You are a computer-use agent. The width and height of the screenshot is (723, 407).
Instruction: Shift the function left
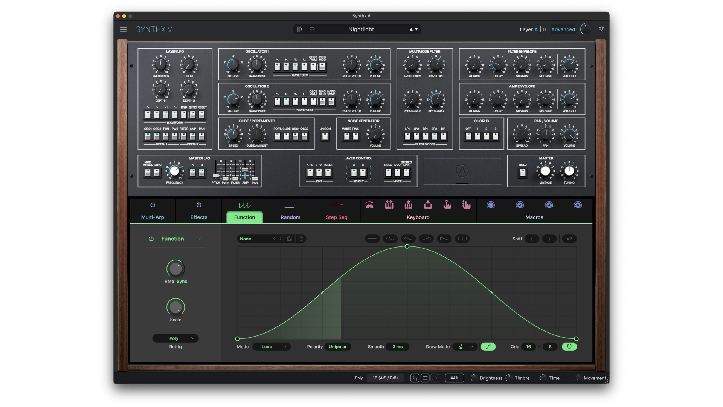[532, 239]
